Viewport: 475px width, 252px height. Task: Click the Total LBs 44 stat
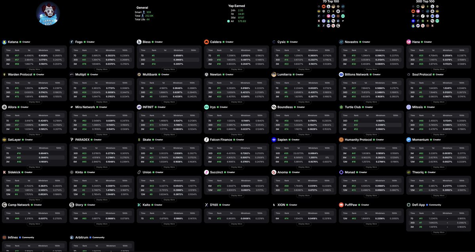(142, 19)
